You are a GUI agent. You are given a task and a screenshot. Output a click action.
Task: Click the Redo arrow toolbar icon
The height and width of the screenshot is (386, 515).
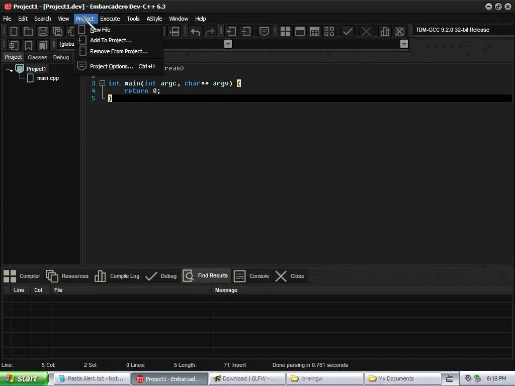pos(210,32)
